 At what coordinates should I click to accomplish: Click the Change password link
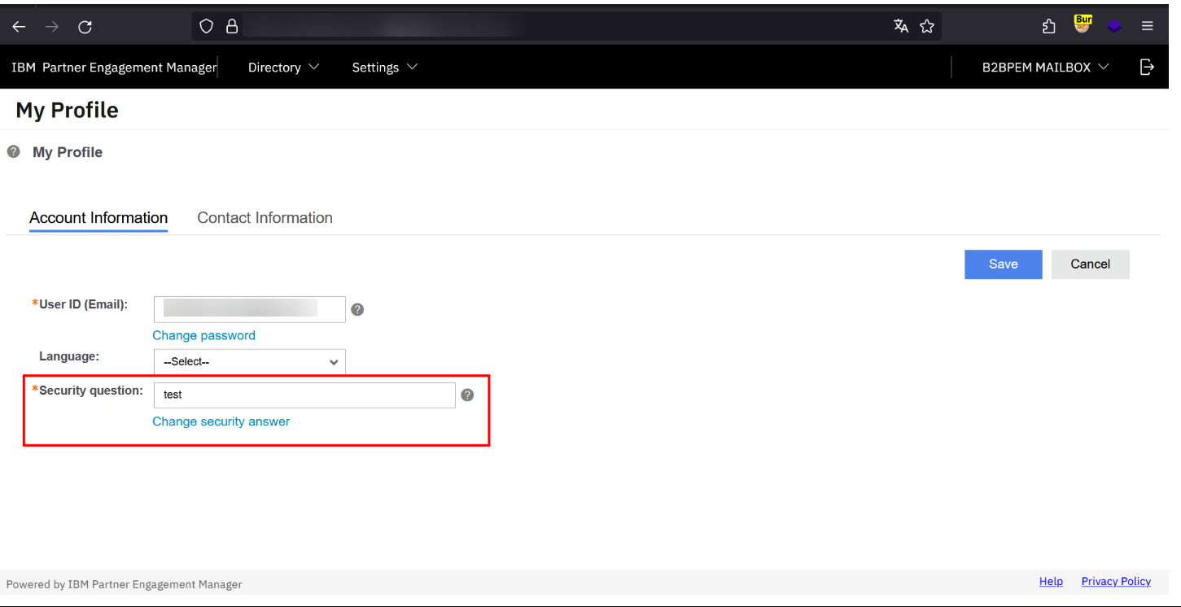pyautogui.click(x=203, y=335)
